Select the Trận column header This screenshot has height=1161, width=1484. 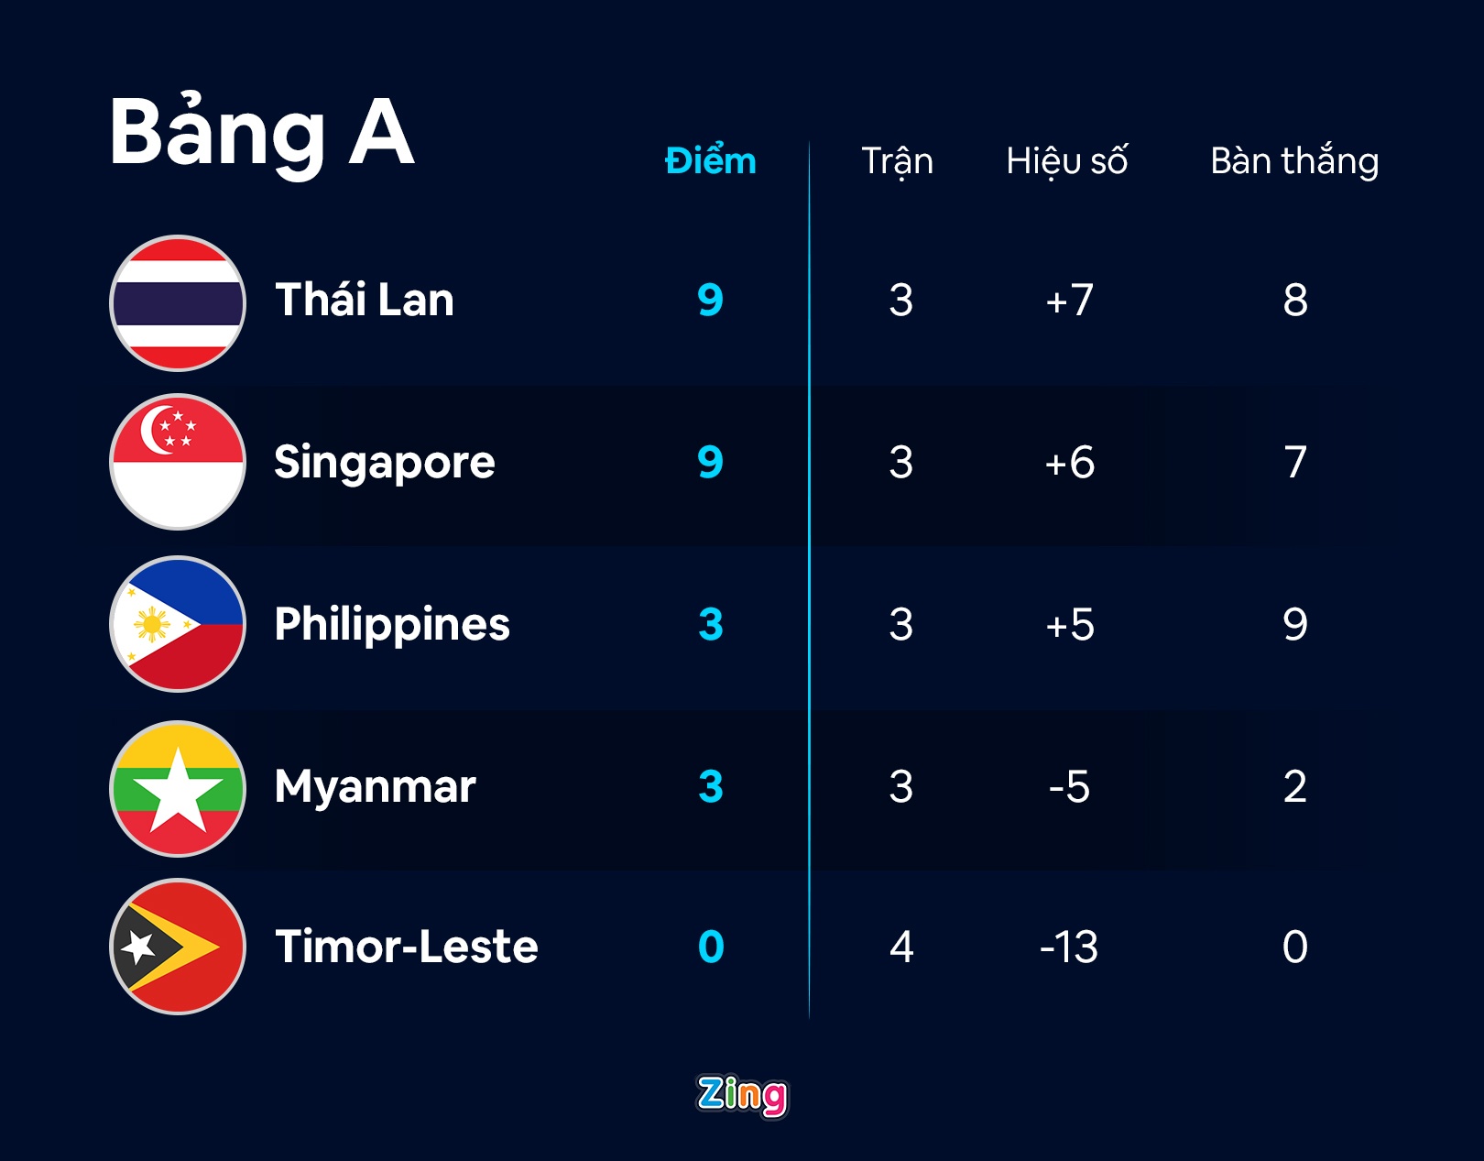(898, 161)
